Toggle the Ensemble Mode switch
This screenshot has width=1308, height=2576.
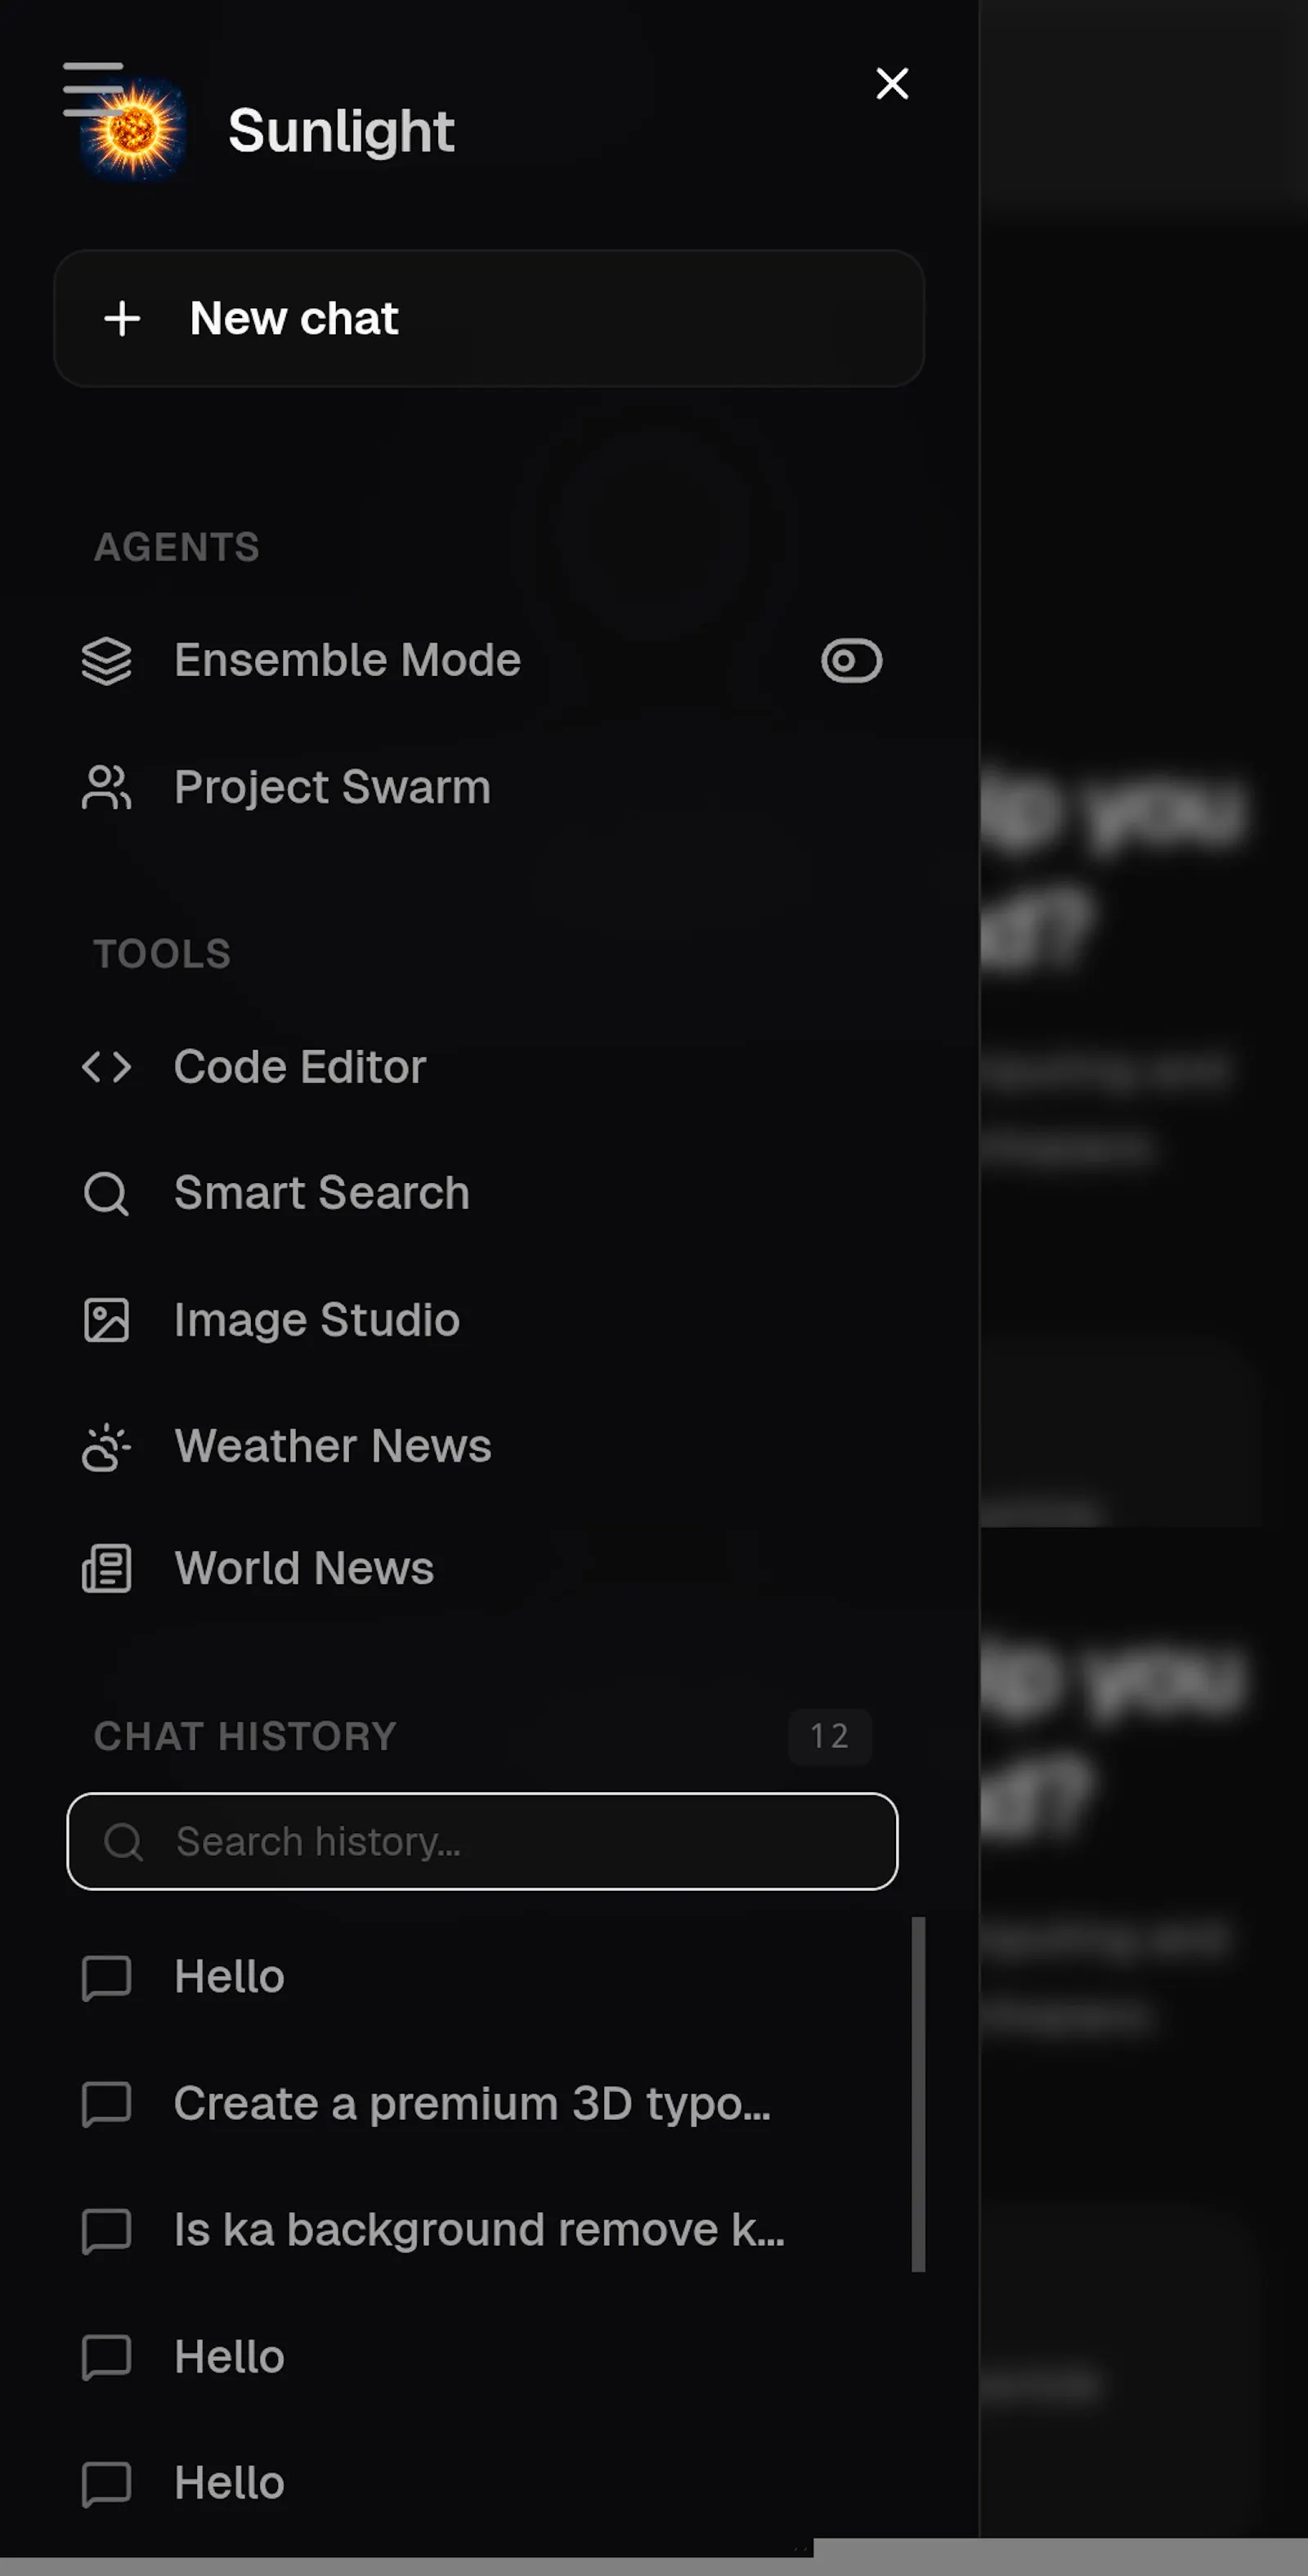click(x=851, y=660)
